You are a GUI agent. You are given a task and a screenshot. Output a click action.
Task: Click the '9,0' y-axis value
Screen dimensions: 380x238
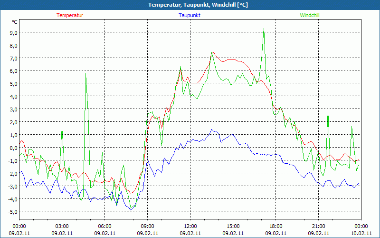click(x=13, y=32)
